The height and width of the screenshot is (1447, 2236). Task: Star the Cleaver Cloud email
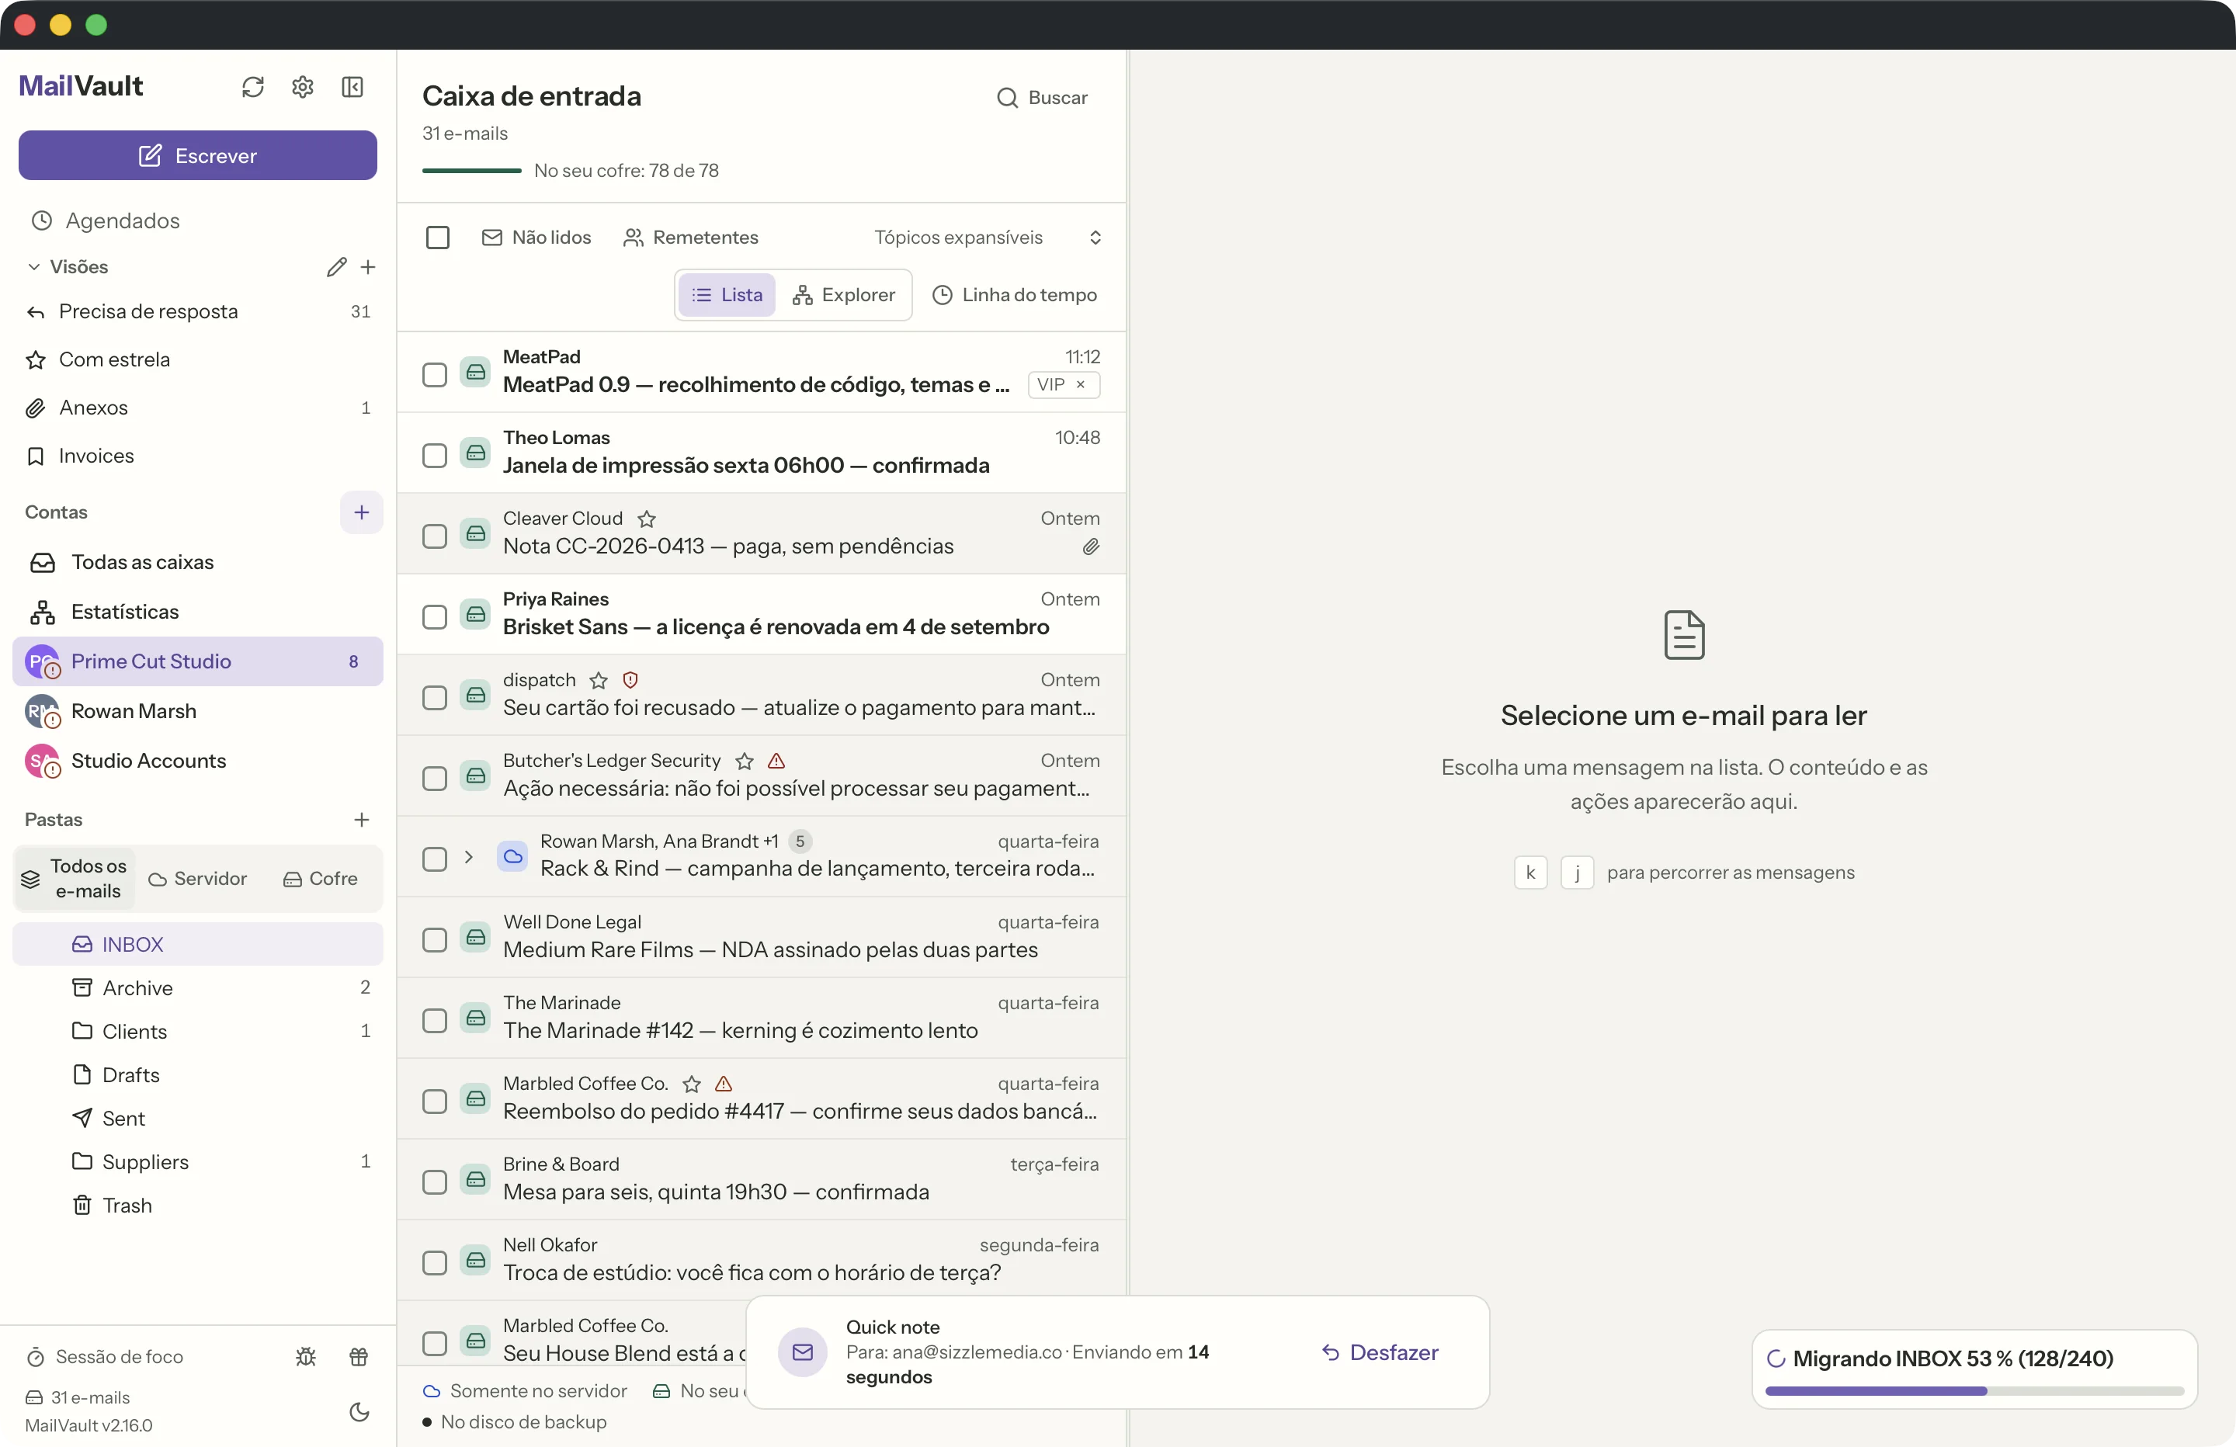[647, 519]
